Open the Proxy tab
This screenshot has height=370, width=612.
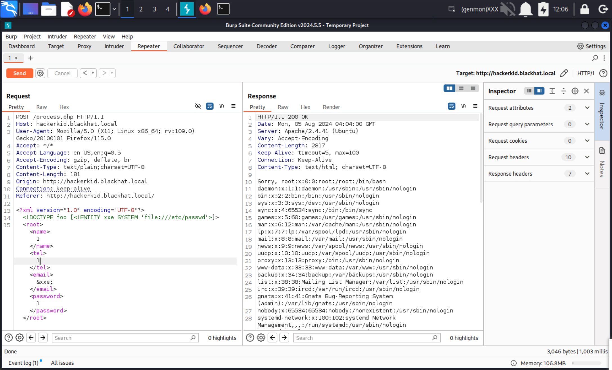pyautogui.click(x=84, y=46)
